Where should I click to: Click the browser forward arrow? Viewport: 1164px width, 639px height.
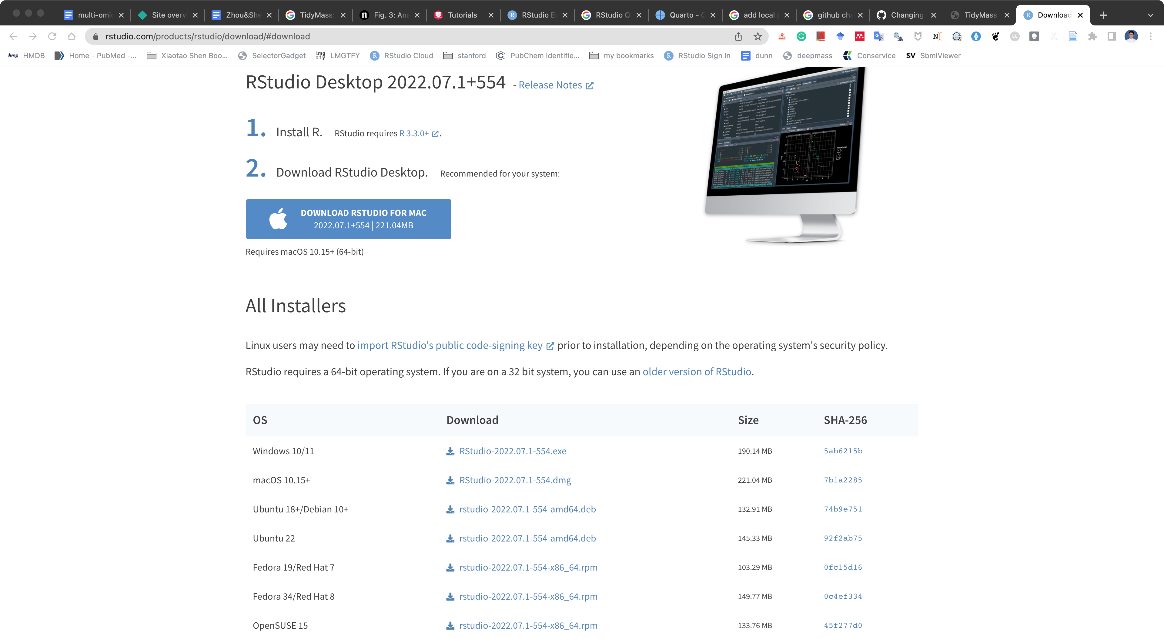tap(32, 36)
